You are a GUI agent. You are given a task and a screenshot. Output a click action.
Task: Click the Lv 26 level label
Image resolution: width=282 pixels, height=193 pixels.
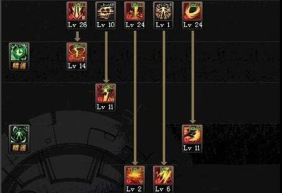pos(77,25)
